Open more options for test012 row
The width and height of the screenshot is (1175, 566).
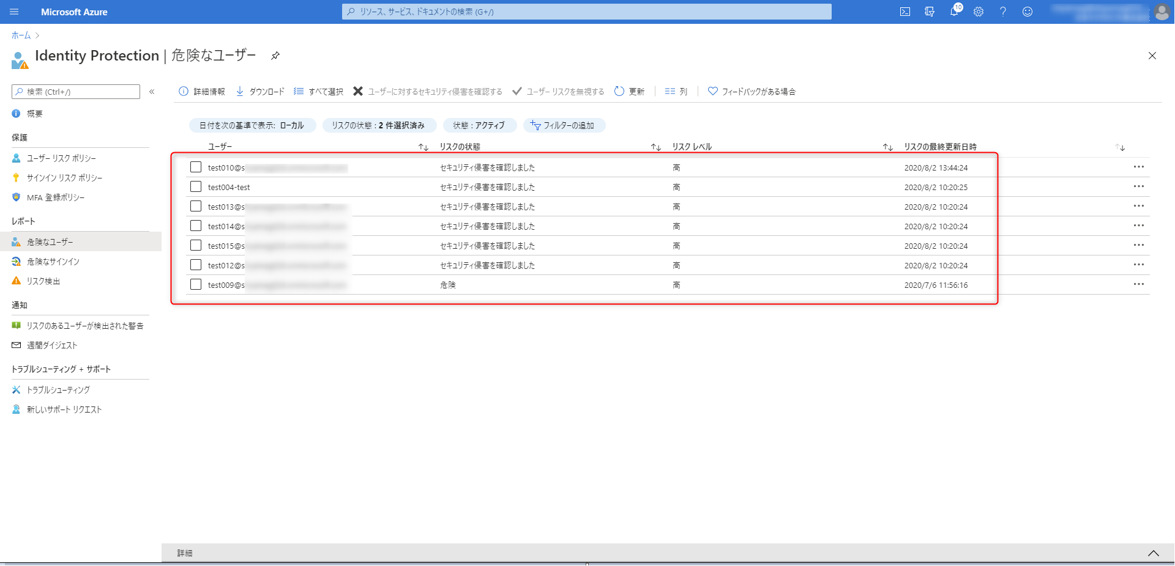click(1138, 265)
